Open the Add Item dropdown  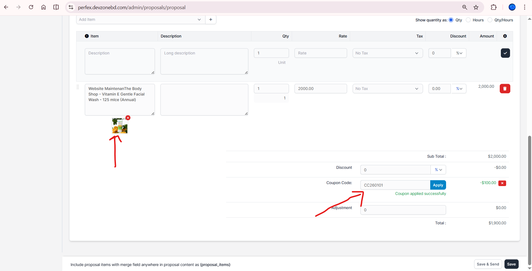[x=140, y=19]
